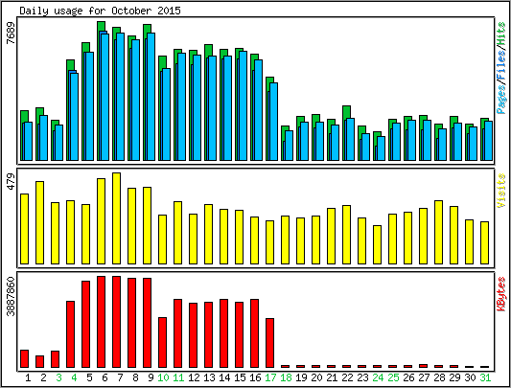This screenshot has width=511, height=388.
Task: Click the red 'KBytes' legend label
Action: click(500, 294)
